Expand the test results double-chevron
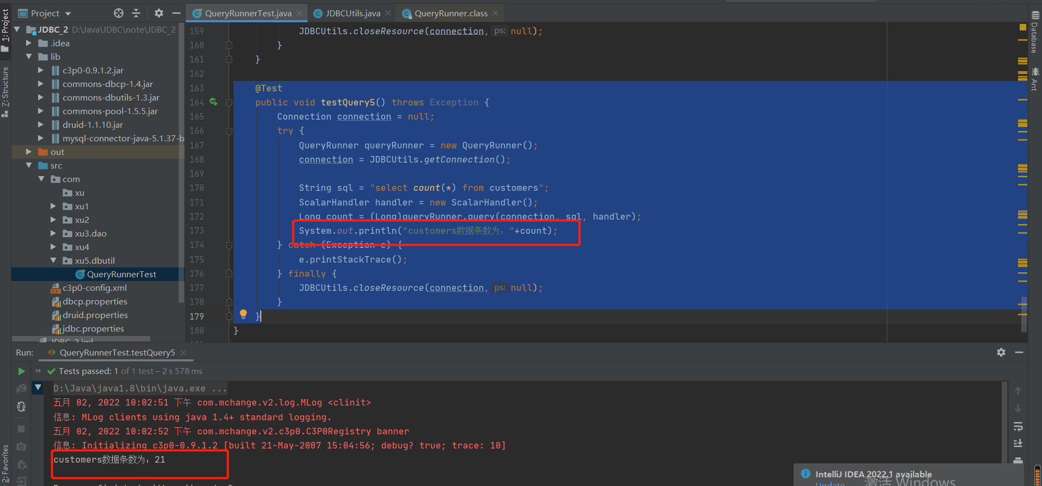1042x486 pixels. point(38,371)
